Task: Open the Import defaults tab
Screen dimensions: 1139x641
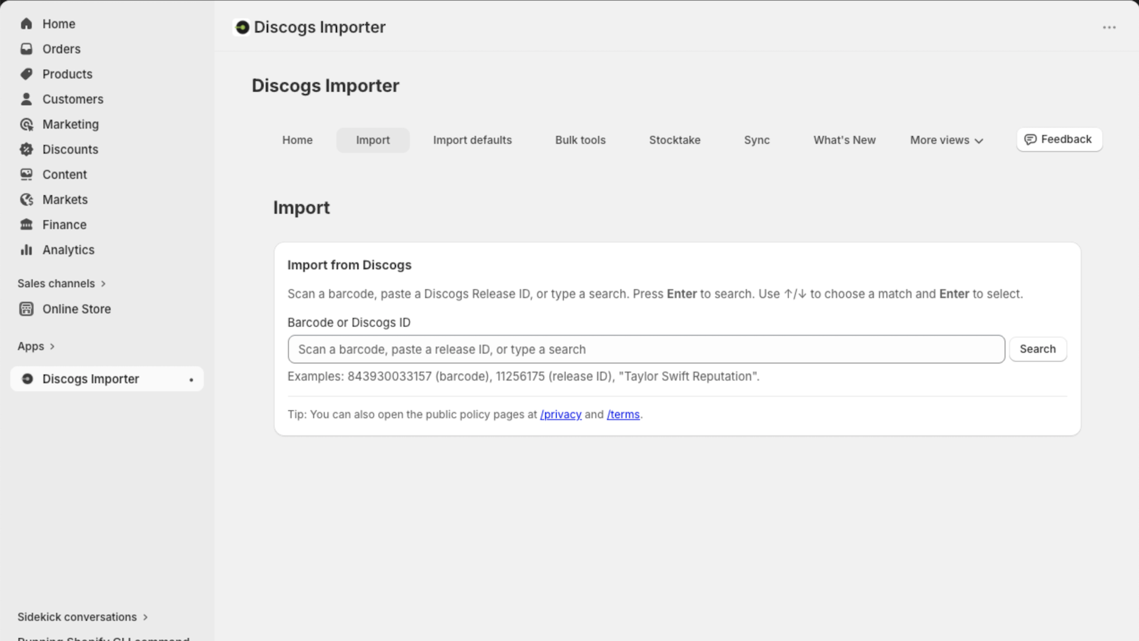Action: click(473, 140)
